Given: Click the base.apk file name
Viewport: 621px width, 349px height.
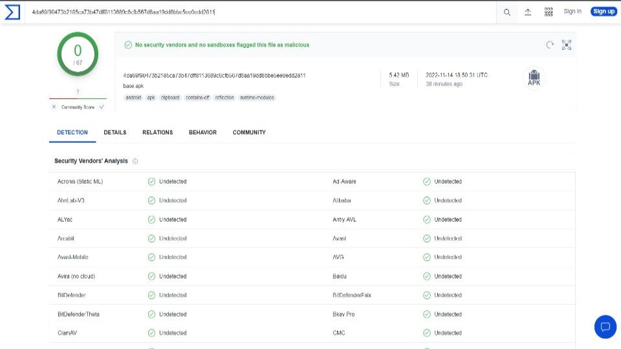Looking at the screenshot, I should 133,86.
